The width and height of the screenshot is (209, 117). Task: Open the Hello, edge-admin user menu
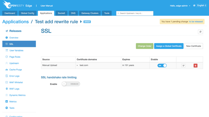point(180,6)
